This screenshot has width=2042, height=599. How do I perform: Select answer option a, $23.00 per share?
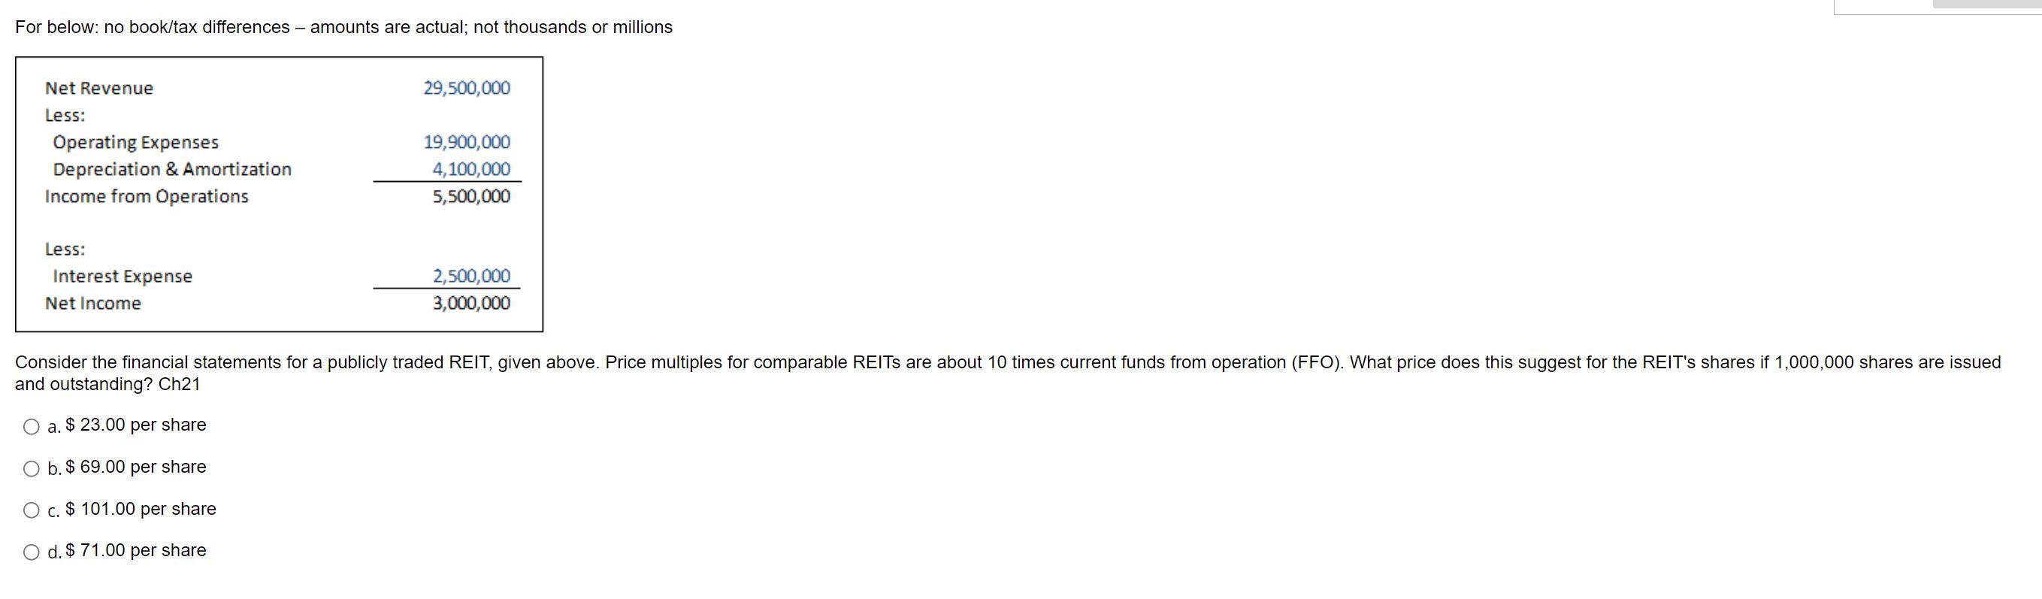32,426
